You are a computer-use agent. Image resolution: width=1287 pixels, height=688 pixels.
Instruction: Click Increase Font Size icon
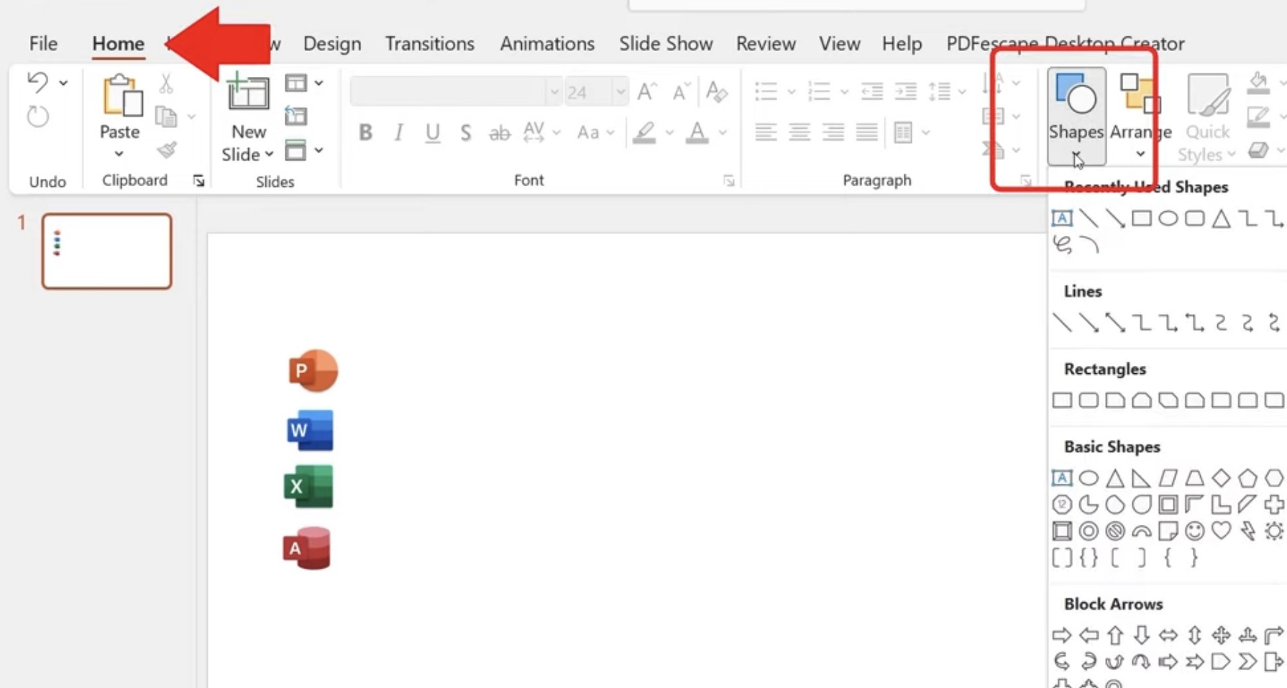point(646,91)
